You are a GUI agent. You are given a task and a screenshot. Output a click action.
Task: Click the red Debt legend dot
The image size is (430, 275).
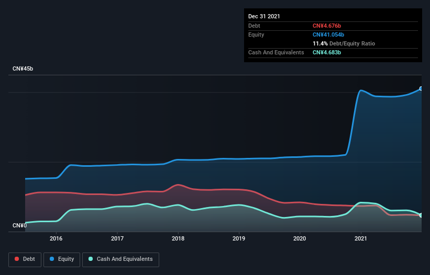[x=17, y=259]
